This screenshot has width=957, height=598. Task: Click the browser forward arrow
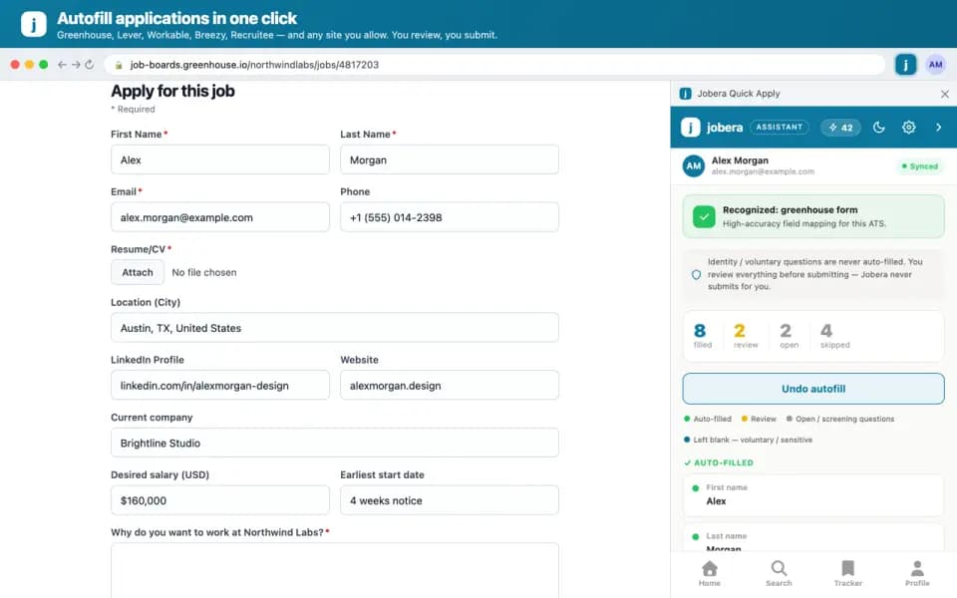click(x=76, y=64)
